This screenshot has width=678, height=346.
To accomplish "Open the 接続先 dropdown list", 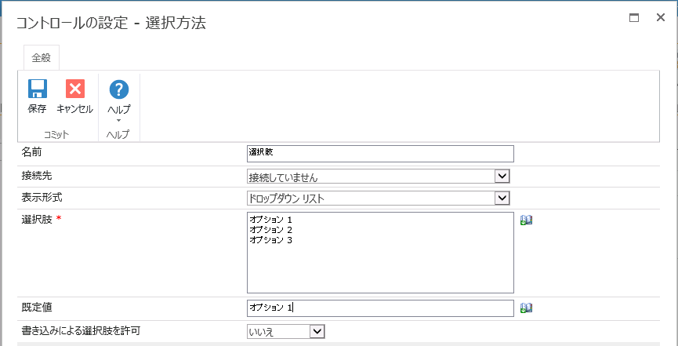I will tap(502, 177).
